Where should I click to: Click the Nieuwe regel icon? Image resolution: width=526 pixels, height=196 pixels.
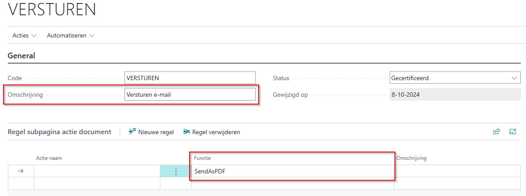coord(133,132)
